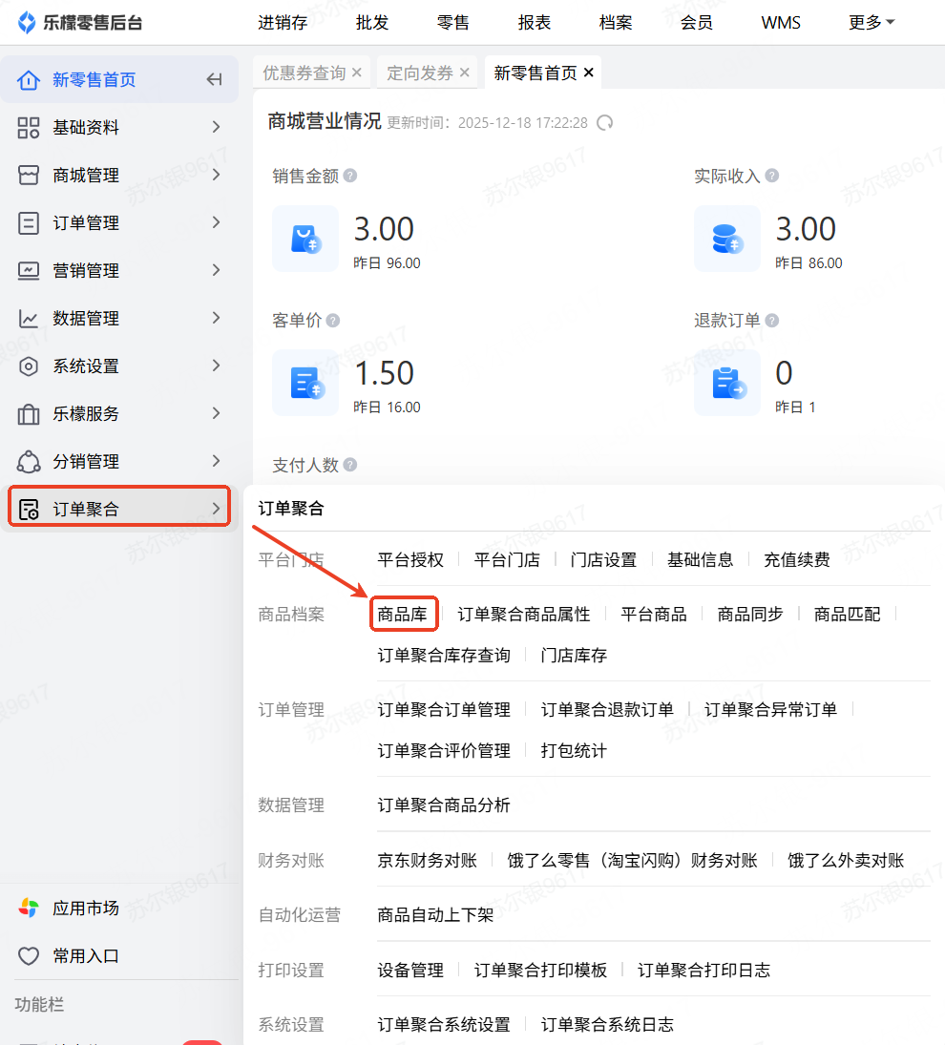Click the 客单价 receipt icon
The width and height of the screenshot is (945, 1045).
(x=305, y=383)
